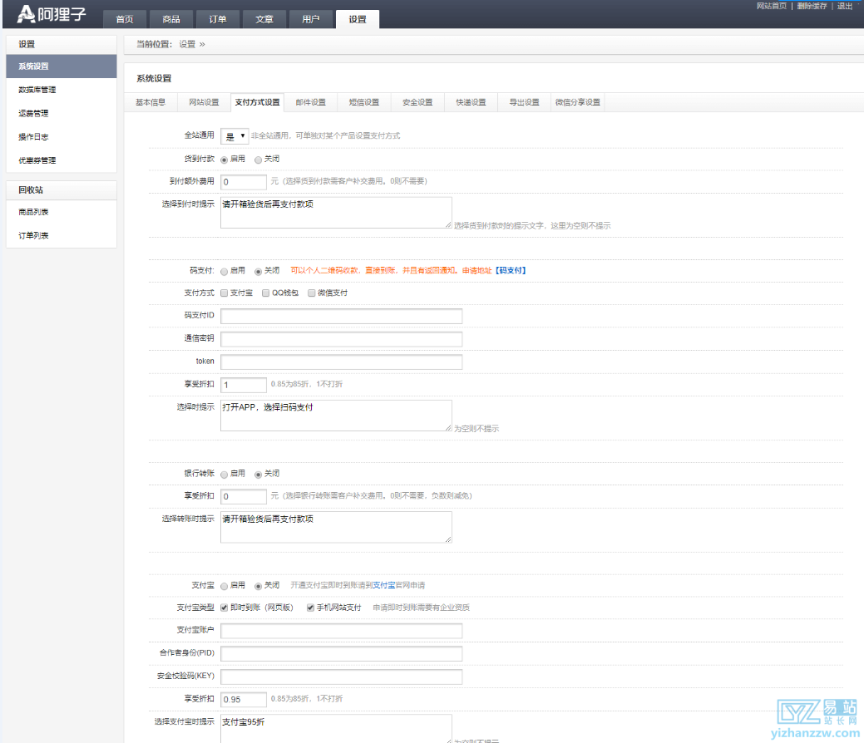Open the 微信分享设置 tab
Screen dimensions: 864x743
coord(577,102)
